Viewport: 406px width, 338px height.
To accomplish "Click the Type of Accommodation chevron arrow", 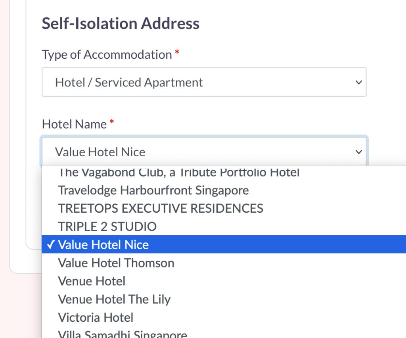I will pos(358,83).
